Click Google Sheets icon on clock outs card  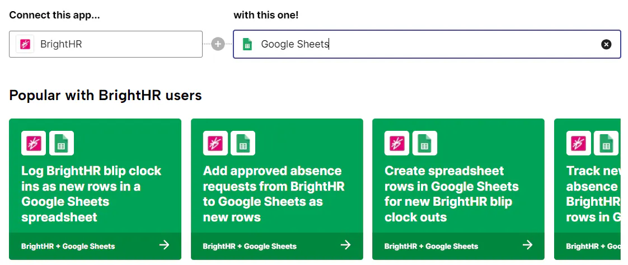tap(425, 143)
